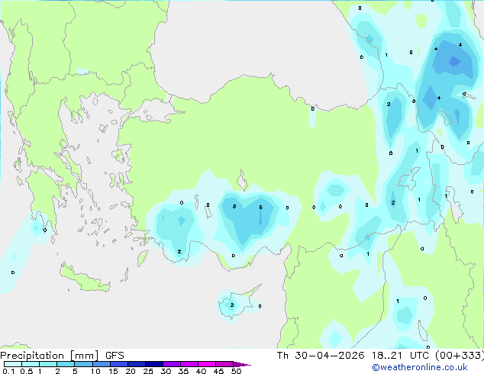Click the legend value '50'
484x374 pixels.
236,371
